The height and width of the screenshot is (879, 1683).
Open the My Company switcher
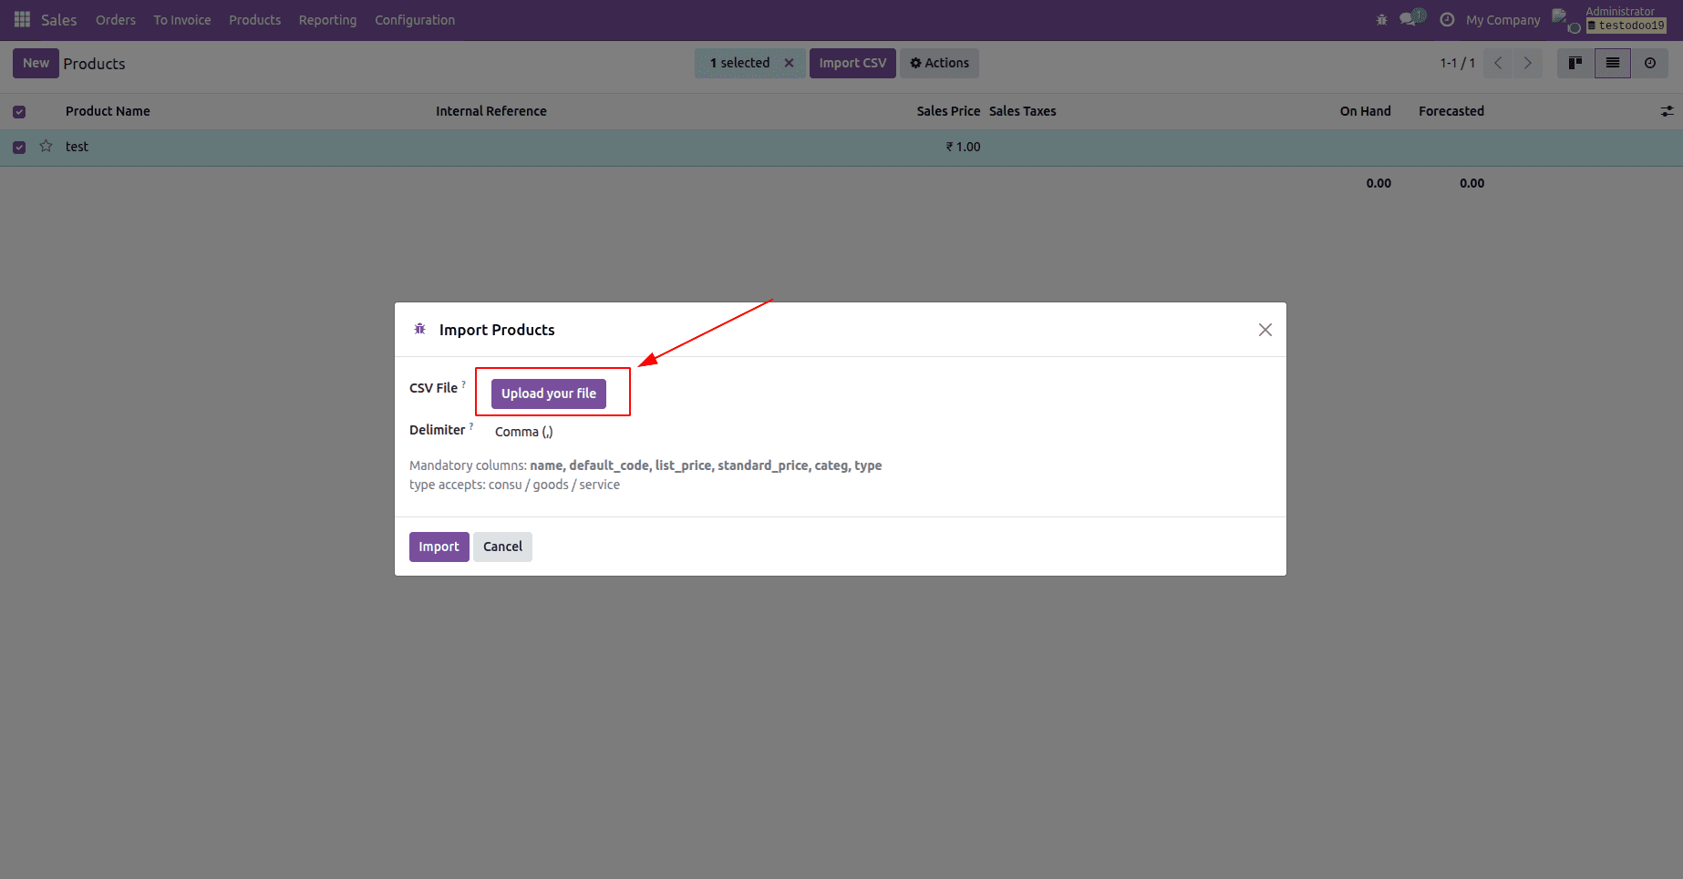coord(1502,20)
